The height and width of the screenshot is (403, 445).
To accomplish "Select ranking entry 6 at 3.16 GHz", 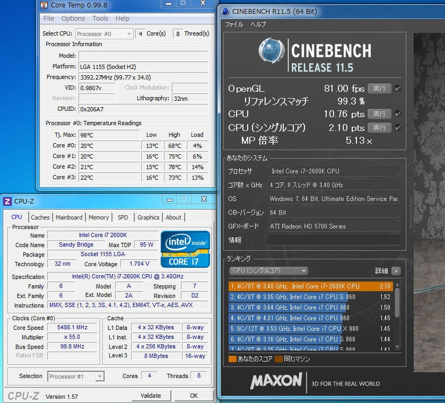I will pyautogui.click(x=311, y=339).
